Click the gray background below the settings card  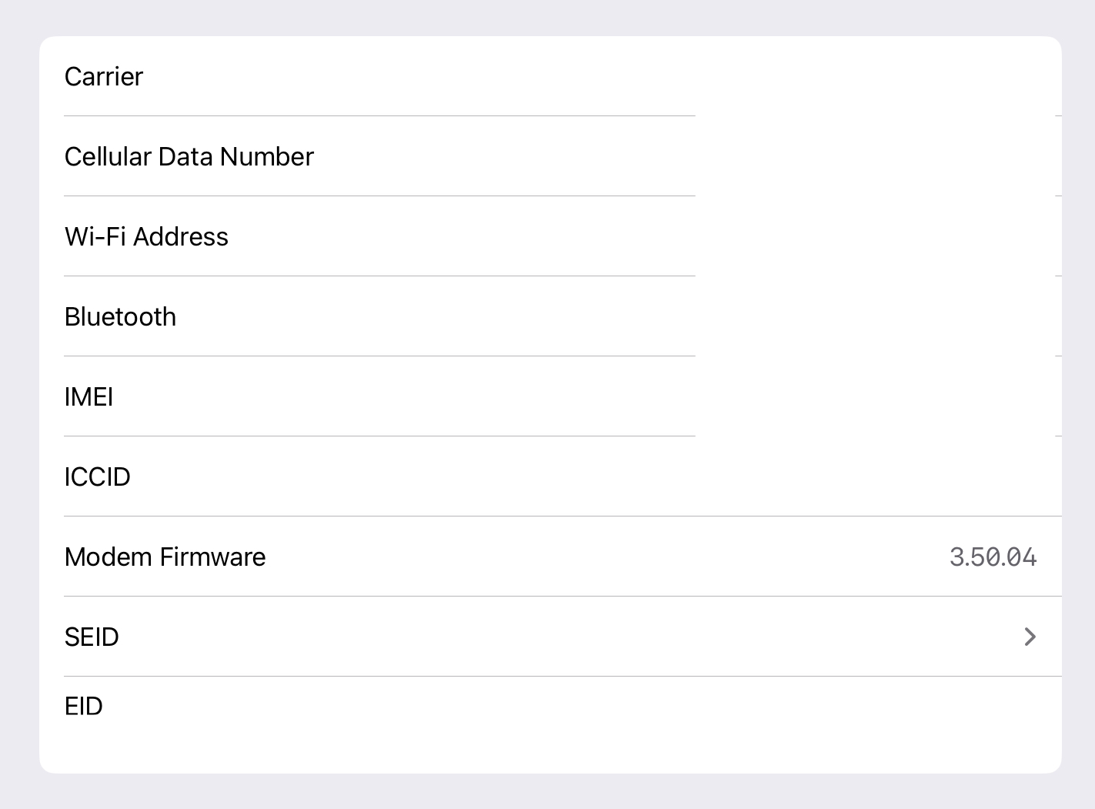pos(547,791)
